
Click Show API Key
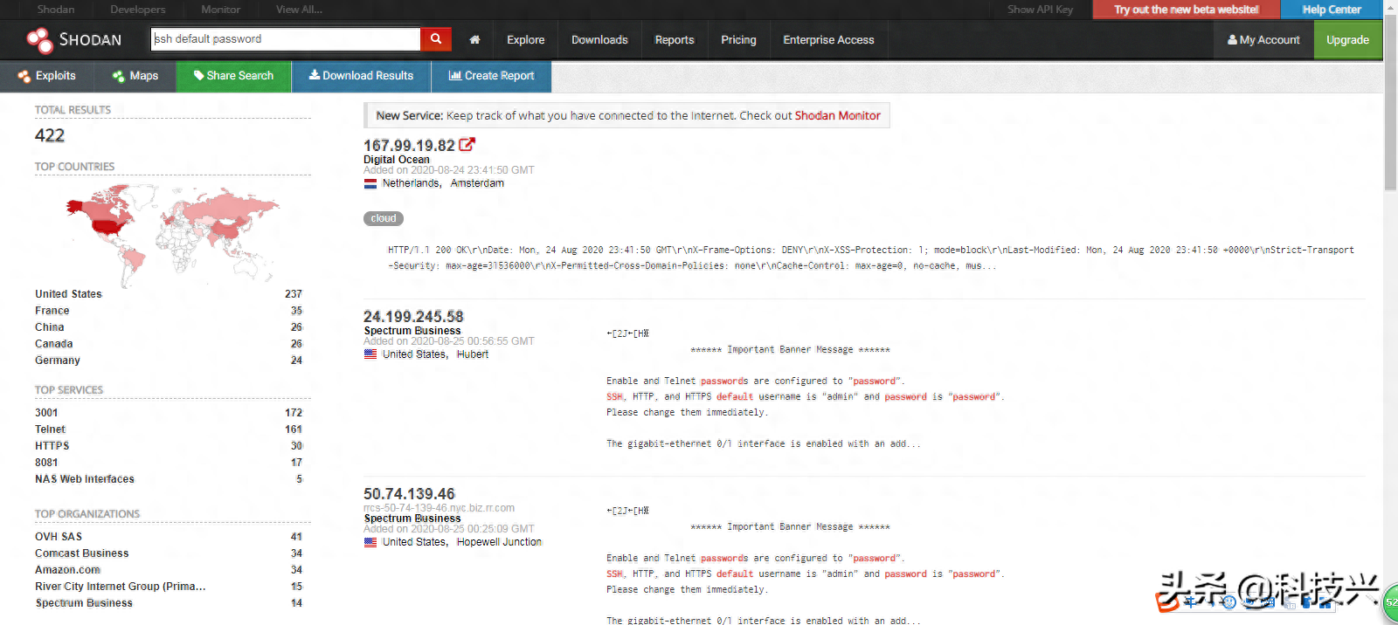pos(1040,10)
